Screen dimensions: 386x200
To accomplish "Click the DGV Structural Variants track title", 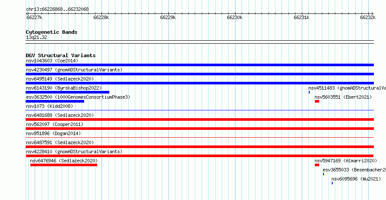I will pyautogui.click(x=61, y=55).
